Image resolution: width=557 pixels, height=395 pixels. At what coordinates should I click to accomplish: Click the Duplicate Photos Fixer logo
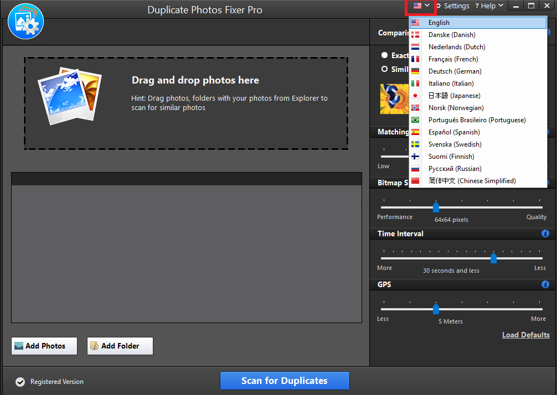[x=25, y=21]
